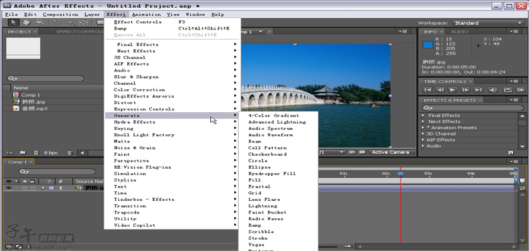Select the Hand tool
529x251 pixels.
click(26, 23)
